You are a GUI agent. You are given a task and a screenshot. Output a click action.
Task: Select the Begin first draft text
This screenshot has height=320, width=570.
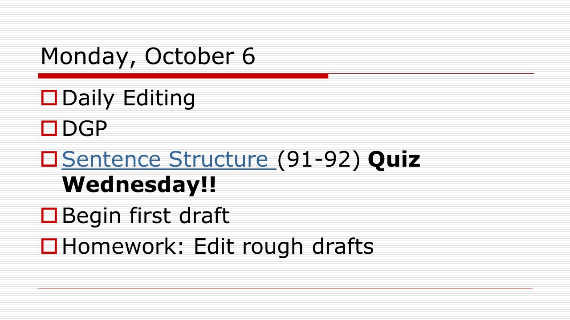(x=146, y=216)
